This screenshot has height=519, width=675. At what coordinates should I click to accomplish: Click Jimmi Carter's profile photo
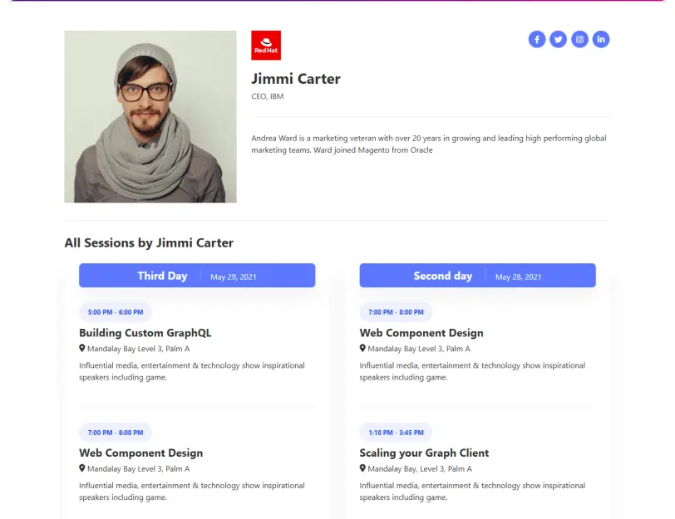tap(150, 117)
